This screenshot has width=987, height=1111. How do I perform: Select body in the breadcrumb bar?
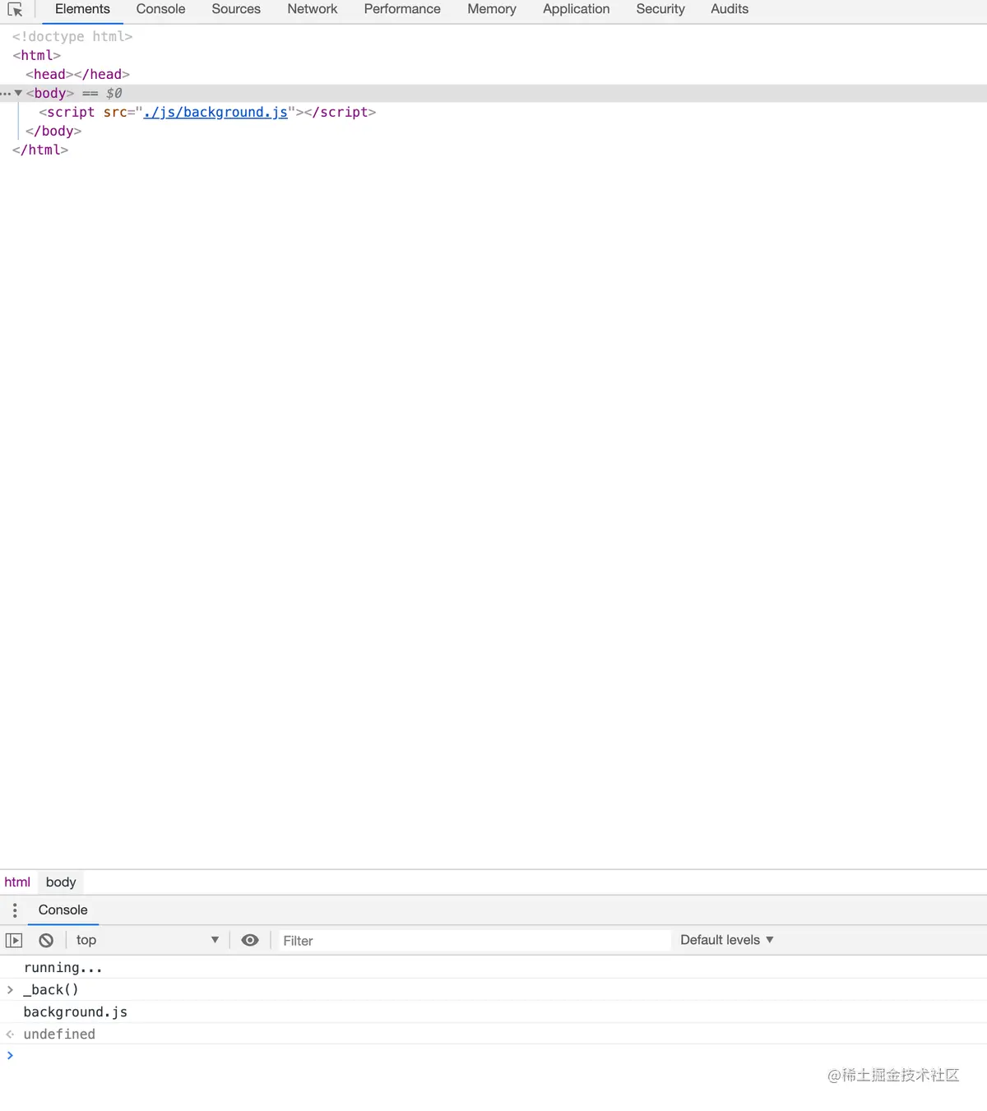[x=61, y=882]
